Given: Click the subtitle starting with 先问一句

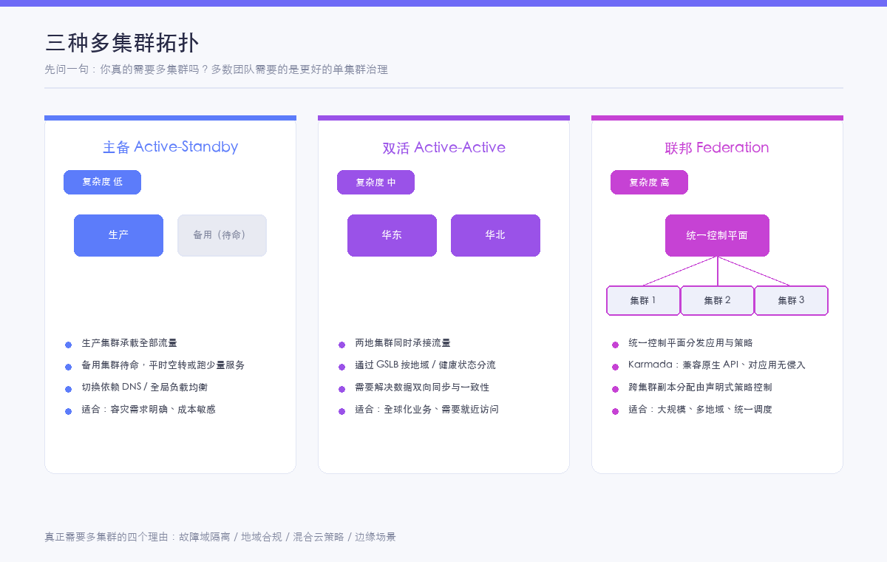Looking at the screenshot, I should 217,70.
